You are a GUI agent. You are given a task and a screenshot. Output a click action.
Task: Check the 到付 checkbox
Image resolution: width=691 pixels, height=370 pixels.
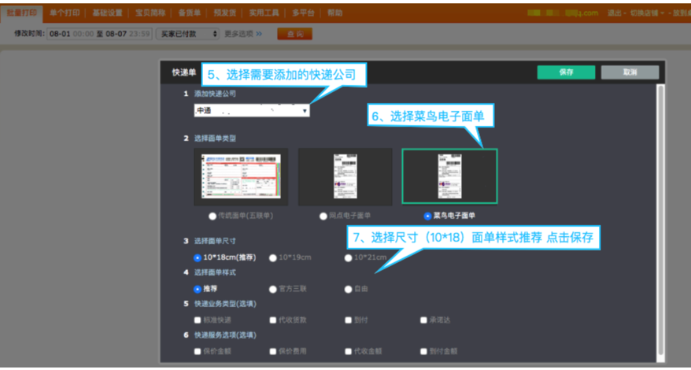(x=348, y=320)
